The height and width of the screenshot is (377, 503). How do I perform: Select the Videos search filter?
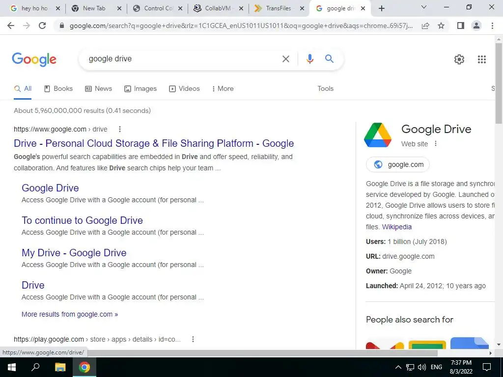[x=185, y=89]
